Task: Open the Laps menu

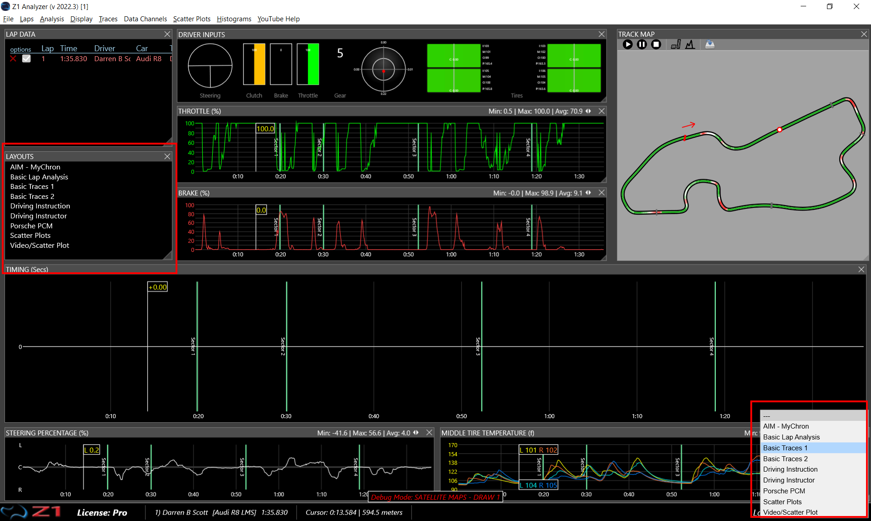Action: click(x=27, y=19)
